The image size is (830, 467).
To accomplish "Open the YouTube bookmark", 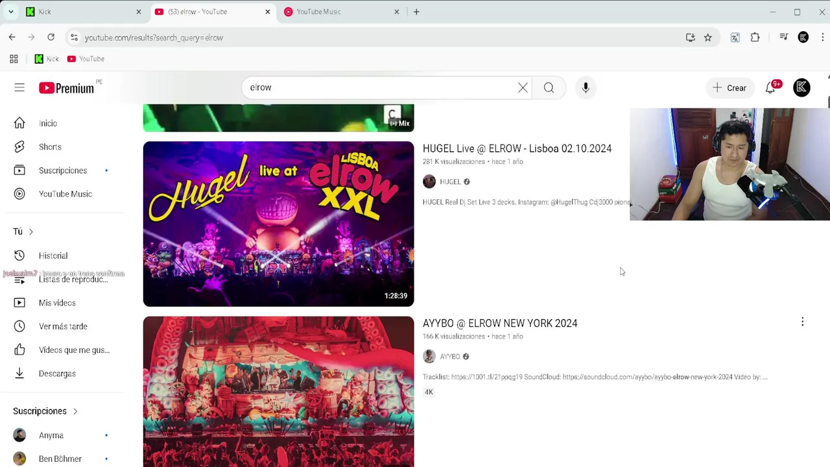I will coord(86,59).
